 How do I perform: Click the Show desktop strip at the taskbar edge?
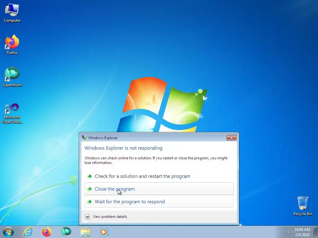[316, 232]
